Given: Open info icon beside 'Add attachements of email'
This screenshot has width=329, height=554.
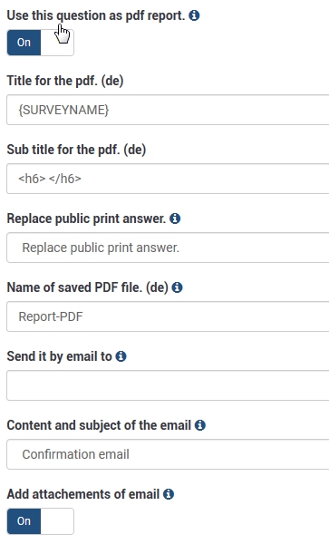Looking at the screenshot, I should tap(169, 494).
